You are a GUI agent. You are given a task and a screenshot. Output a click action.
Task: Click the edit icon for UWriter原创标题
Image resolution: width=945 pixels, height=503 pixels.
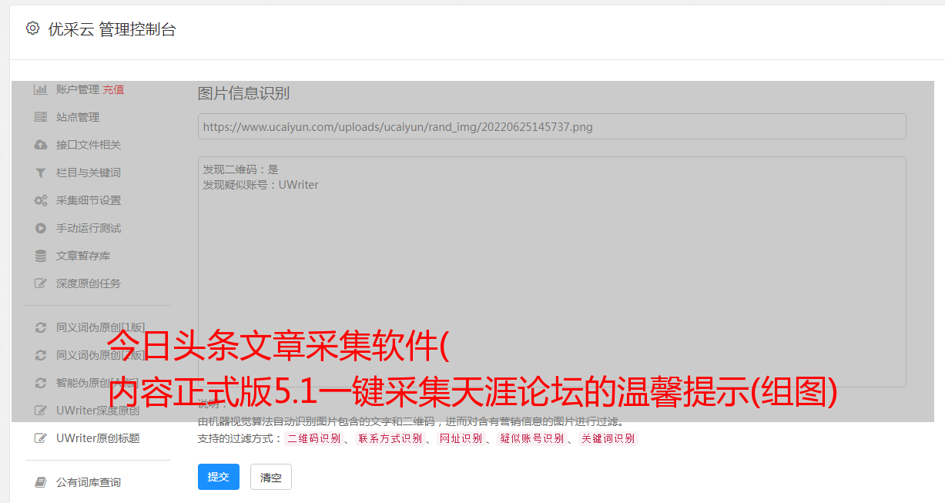(41, 438)
